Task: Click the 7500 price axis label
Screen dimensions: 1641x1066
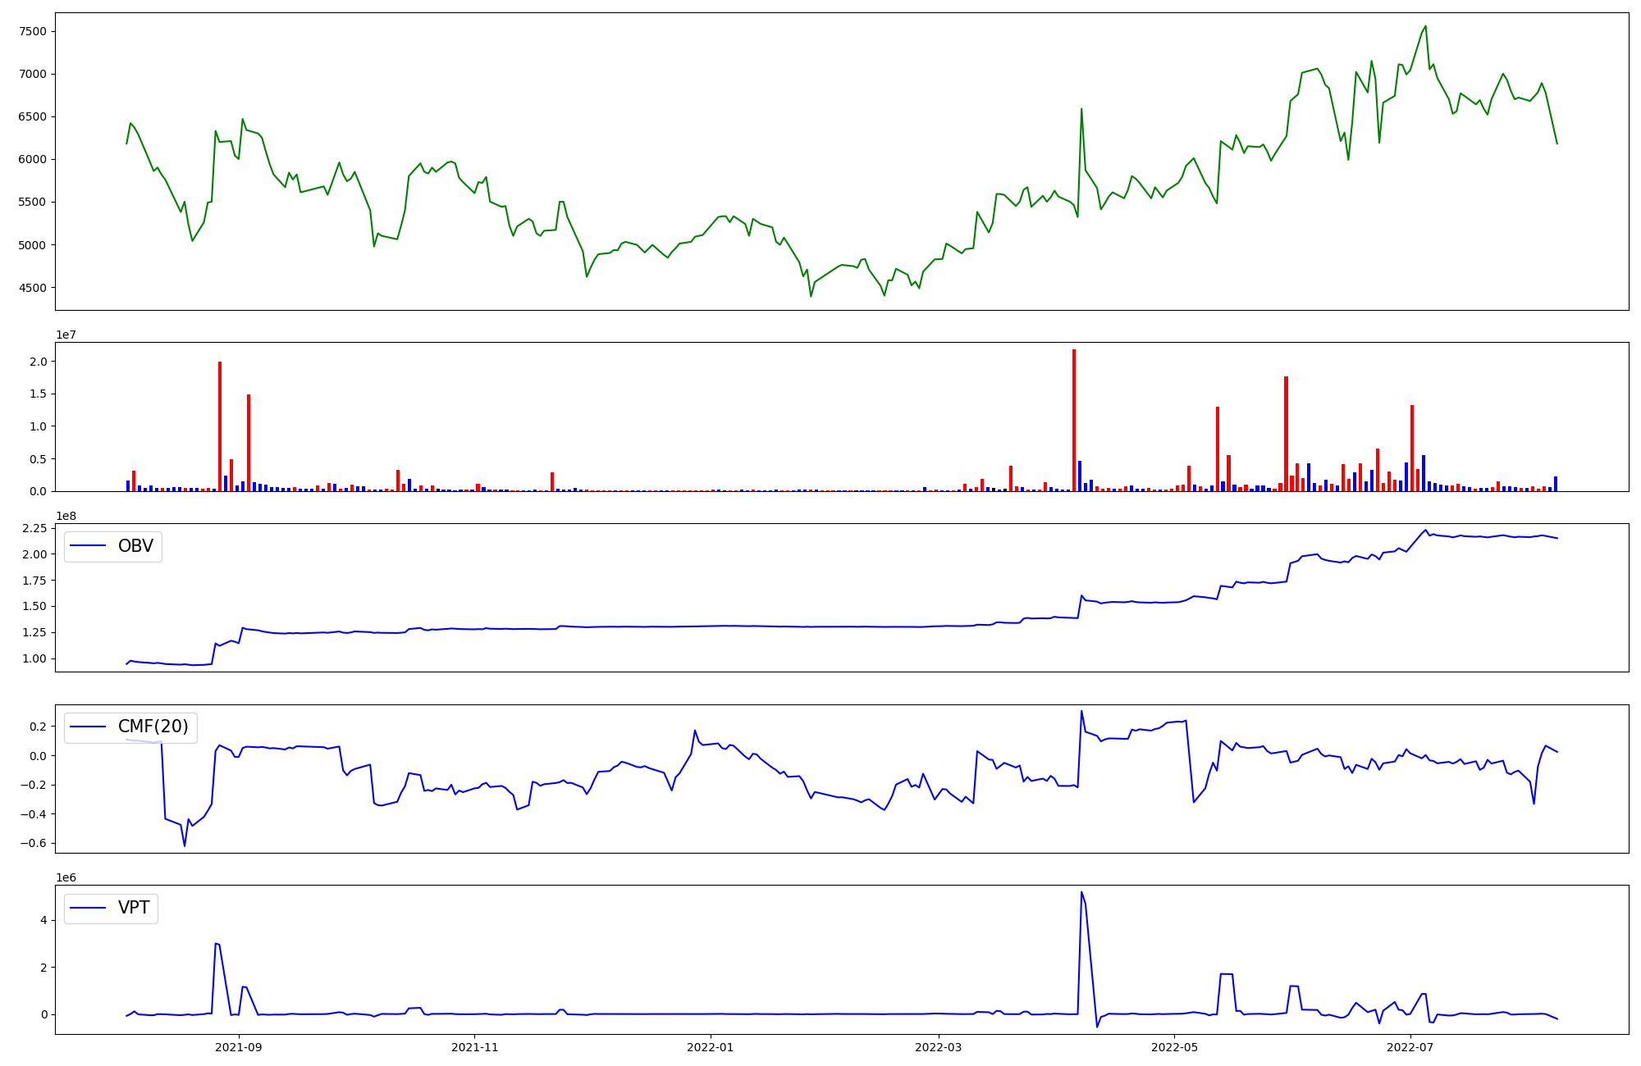Action: click(x=34, y=31)
